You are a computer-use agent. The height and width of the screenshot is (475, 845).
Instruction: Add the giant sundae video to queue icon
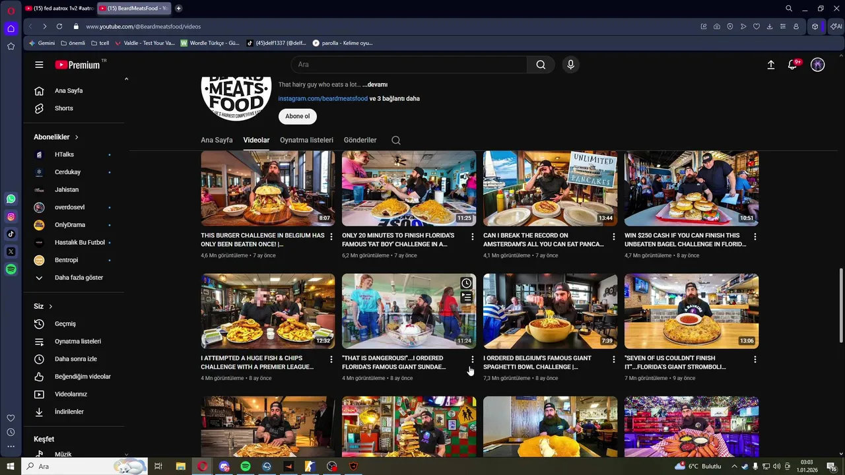[x=467, y=298]
